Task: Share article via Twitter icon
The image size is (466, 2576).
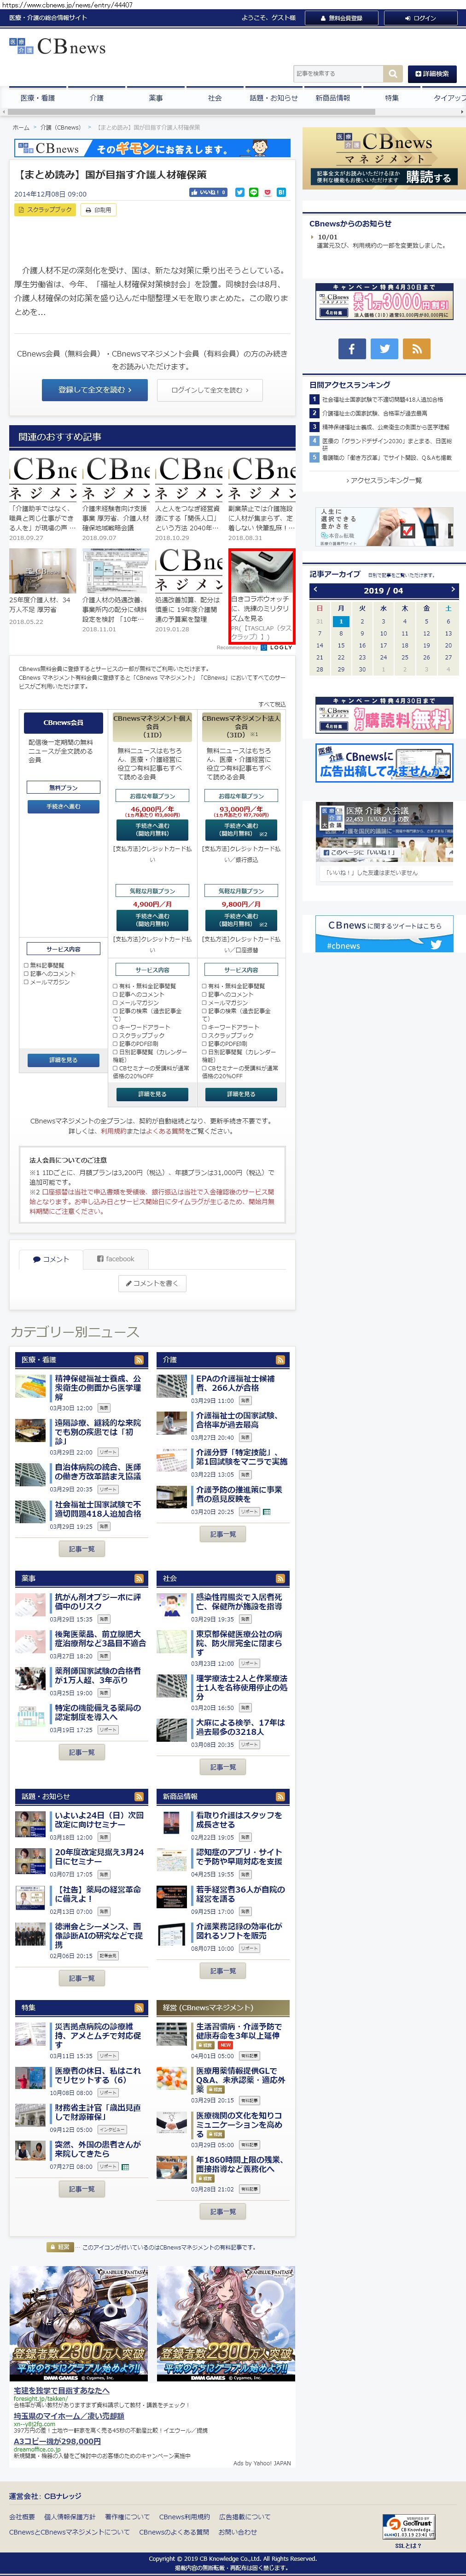Action: (239, 192)
